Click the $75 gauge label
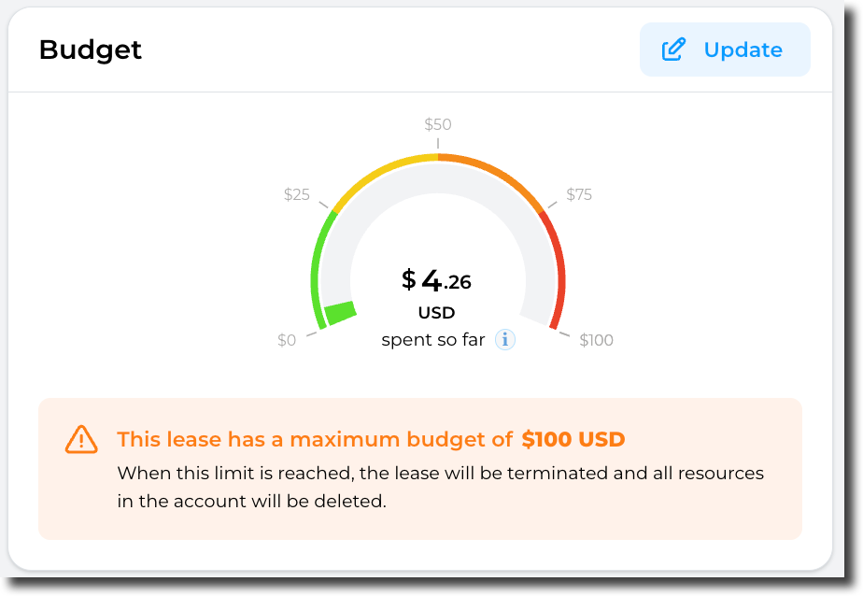The width and height of the screenshot is (863, 596). click(x=579, y=195)
